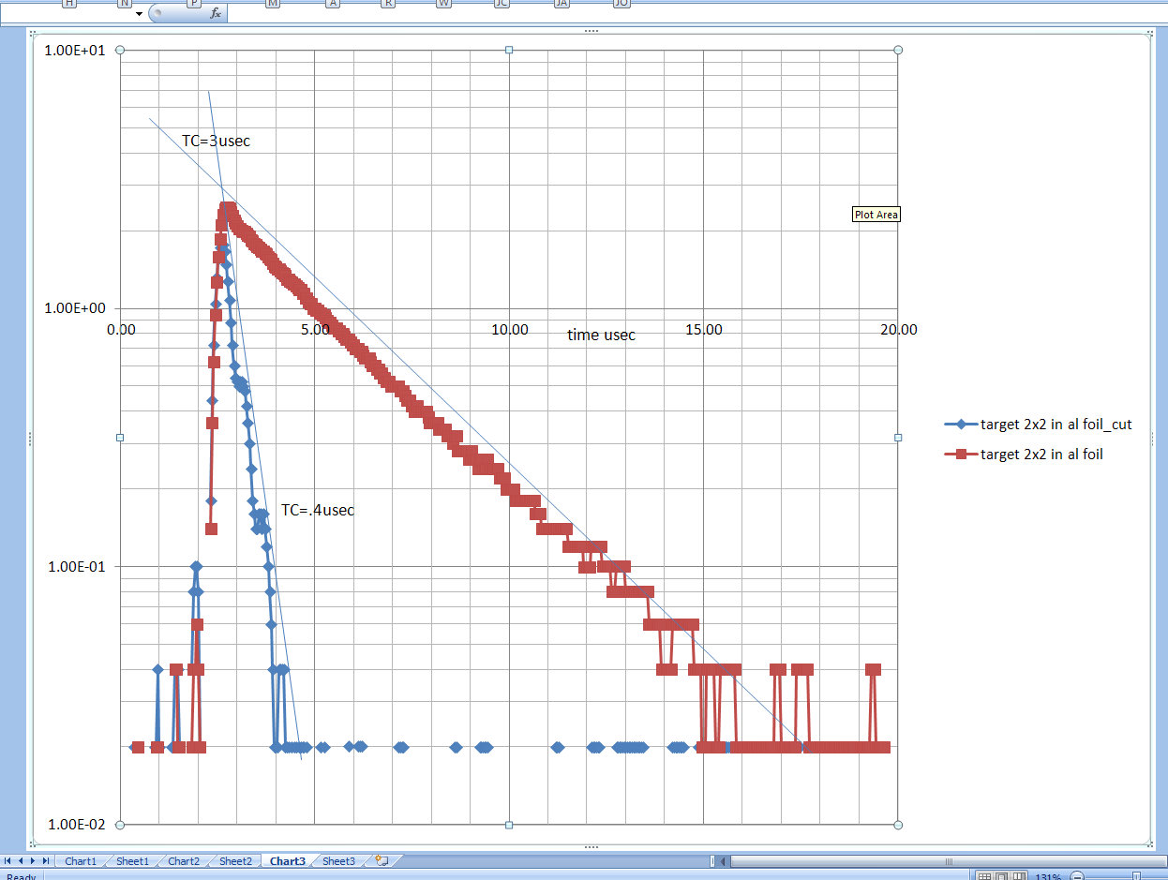Select legend entry 'target 2x2 in al foil_cut'
This screenshot has width=1168, height=880.
pos(1039,425)
